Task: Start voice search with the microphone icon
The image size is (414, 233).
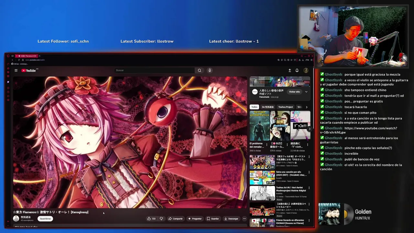Action: pyautogui.click(x=210, y=70)
